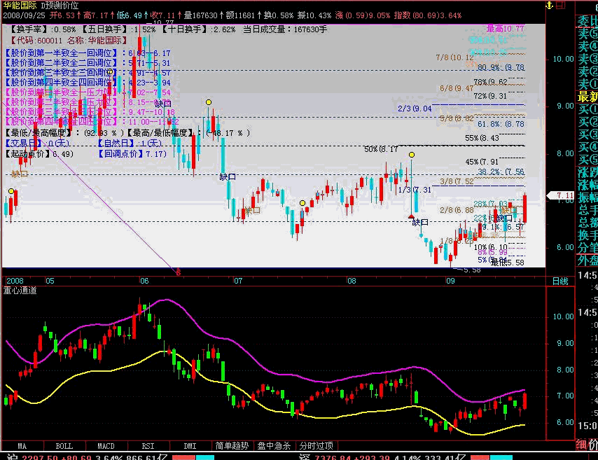Click the 细 tab in the bottom-right corner
The image size is (598, 460).
[580, 445]
